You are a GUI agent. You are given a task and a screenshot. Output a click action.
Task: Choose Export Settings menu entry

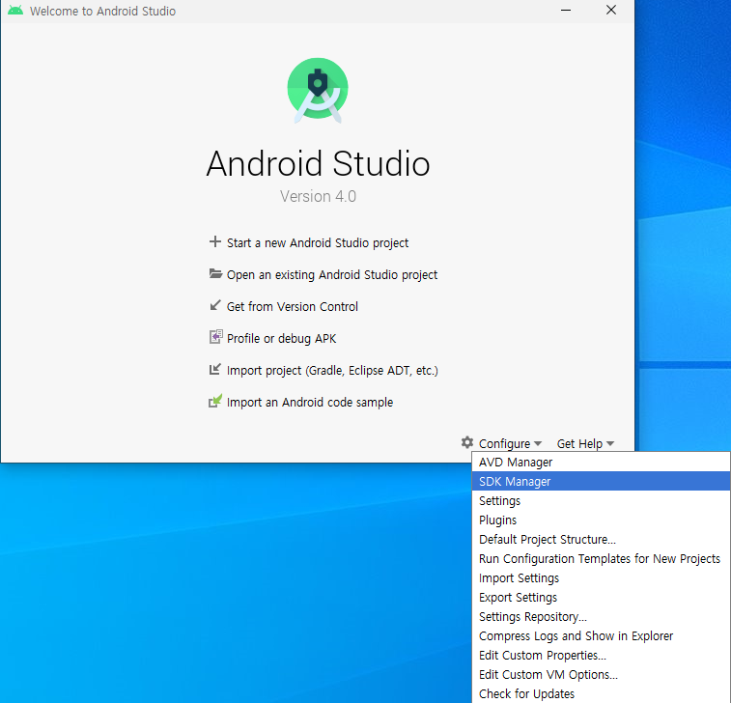pos(601,597)
